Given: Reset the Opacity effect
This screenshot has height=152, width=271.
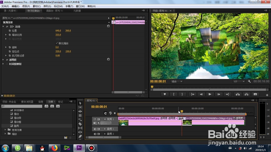Looking at the screenshot, I should pos(108,59).
